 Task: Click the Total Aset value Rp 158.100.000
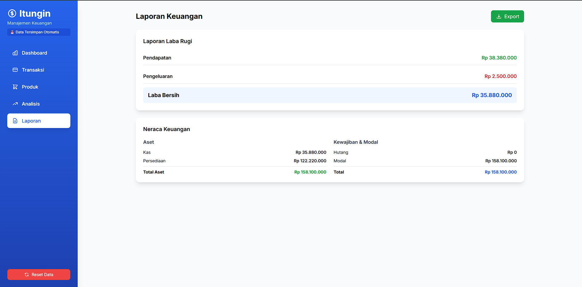pos(310,172)
